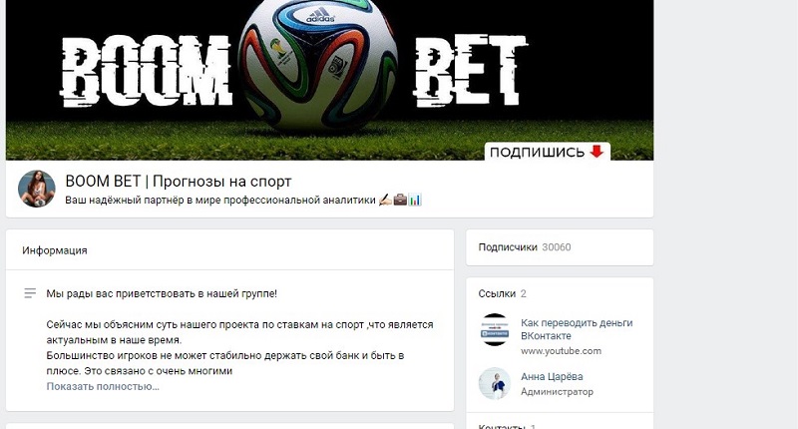The height and width of the screenshot is (429, 798).
Task: Open www.youtube.com link address
Action: coord(561,350)
